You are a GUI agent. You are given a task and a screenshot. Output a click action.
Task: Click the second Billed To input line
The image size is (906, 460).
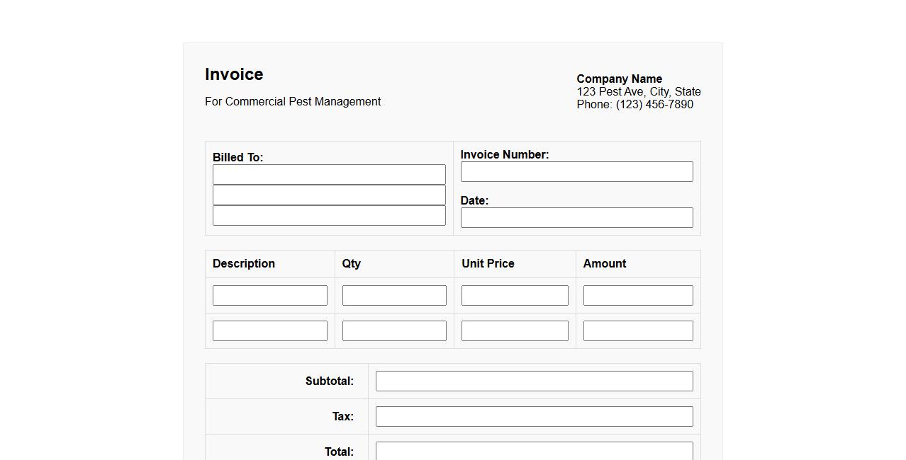point(329,195)
